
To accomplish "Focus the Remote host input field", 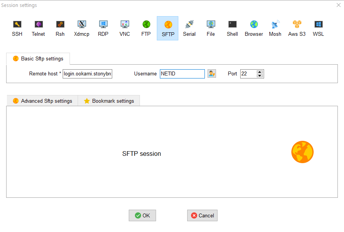I will (x=87, y=73).
